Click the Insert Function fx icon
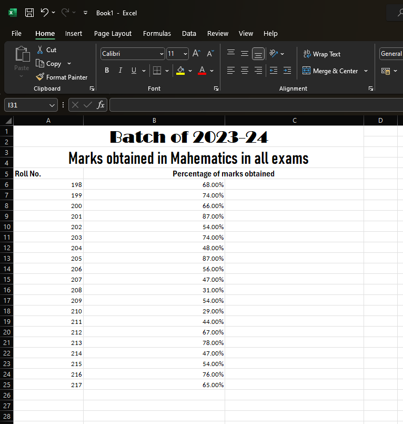The image size is (403, 424). [100, 105]
